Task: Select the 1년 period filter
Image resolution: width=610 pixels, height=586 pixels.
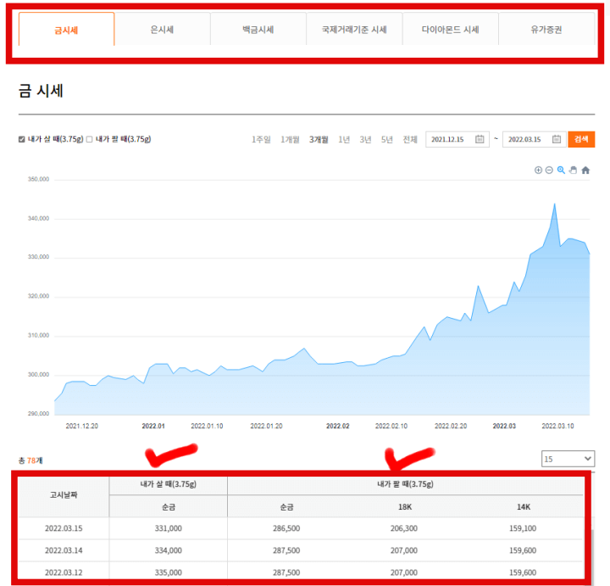Action: [344, 139]
